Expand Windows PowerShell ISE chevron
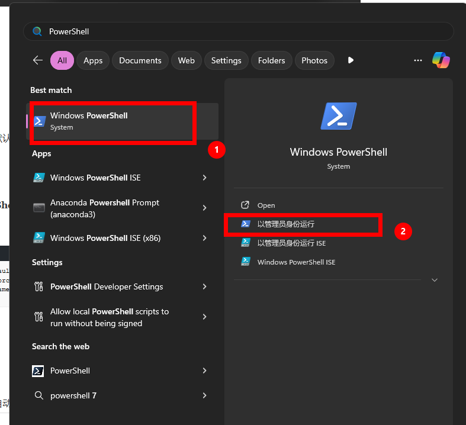The width and height of the screenshot is (466, 425). 204,178
